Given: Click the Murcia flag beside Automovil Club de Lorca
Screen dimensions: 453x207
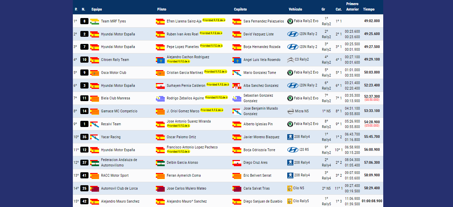Looking at the screenshot, I should pyautogui.click(x=95, y=189).
